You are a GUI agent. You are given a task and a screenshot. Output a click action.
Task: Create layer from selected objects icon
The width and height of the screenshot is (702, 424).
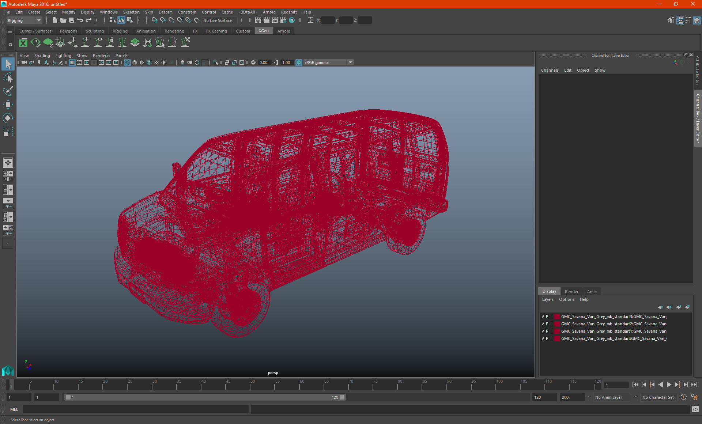coord(687,307)
